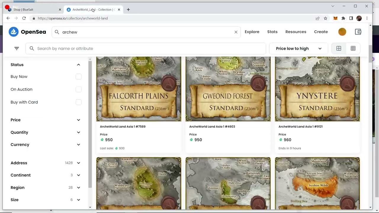Open the Chrome profile picture icon
Viewport: 379px width, 213px height.
359,18
